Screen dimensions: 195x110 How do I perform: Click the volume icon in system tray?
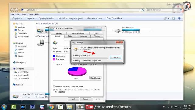(179, 107)
